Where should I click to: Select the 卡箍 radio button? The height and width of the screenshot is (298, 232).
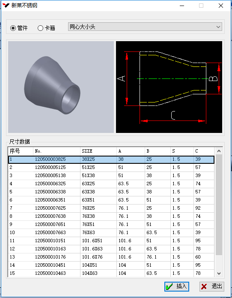pos(40,28)
